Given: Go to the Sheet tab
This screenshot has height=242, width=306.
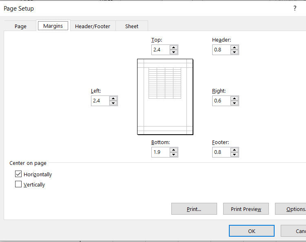Looking at the screenshot, I should (132, 26).
